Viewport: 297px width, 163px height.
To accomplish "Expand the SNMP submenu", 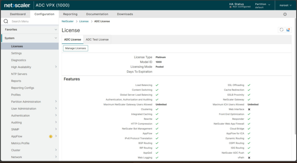I will click(56, 129).
